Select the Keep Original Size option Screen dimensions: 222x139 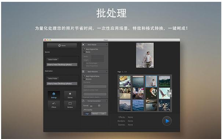click(84, 49)
